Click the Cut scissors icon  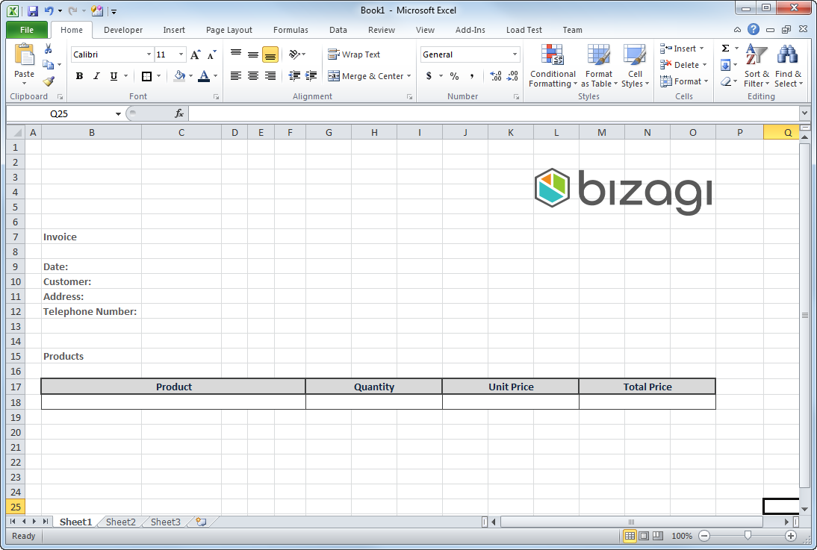tap(48, 49)
